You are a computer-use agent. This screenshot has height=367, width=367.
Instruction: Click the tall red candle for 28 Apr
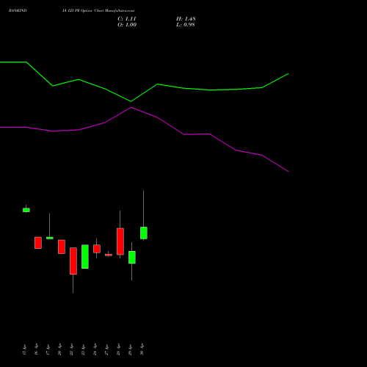click(x=120, y=241)
